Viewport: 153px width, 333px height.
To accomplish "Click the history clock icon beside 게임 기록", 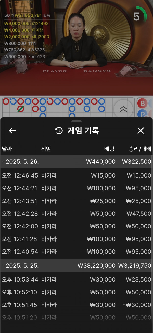I will tap(59, 131).
